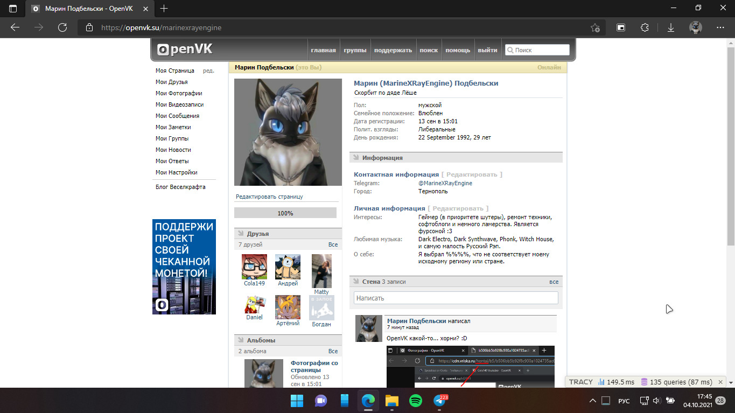The height and width of the screenshot is (413, 735).
Task: Open the @MarineXRayEngine Telegram link
Action: pyautogui.click(x=445, y=183)
